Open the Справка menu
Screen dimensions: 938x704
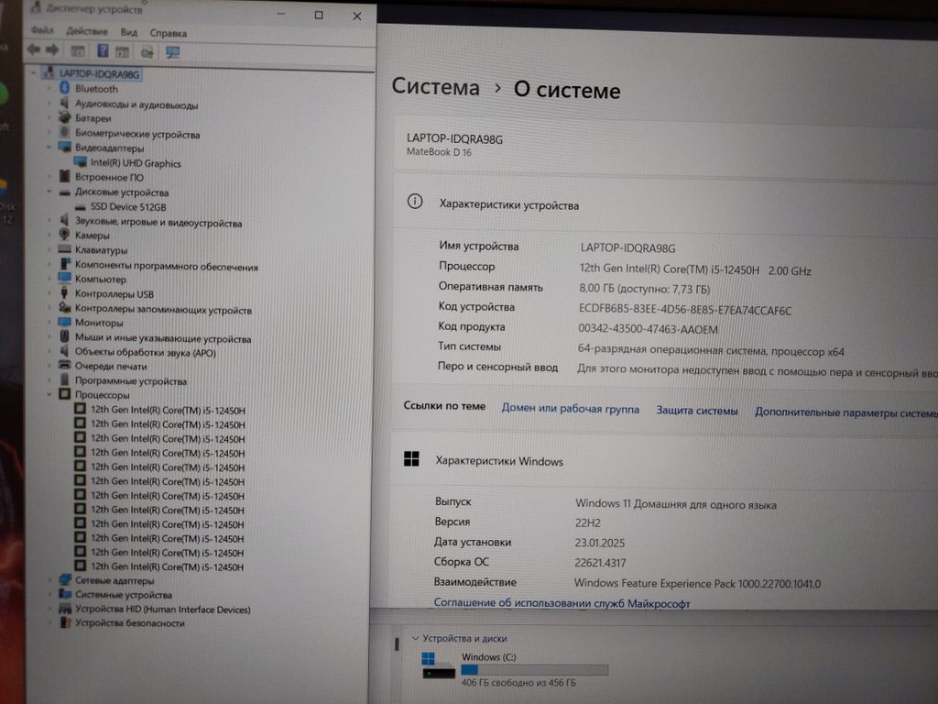click(169, 34)
